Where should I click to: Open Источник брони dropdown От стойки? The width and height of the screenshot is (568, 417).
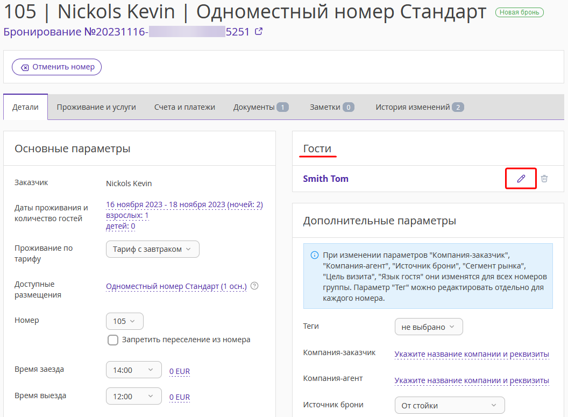tap(450, 405)
